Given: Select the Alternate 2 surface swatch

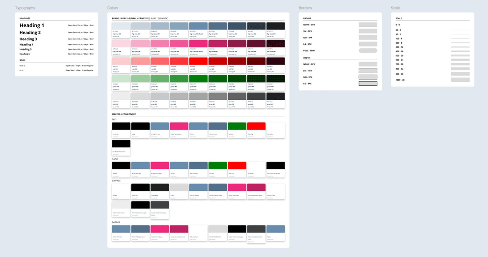Looking at the screenshot, I should tap(160, 191).
